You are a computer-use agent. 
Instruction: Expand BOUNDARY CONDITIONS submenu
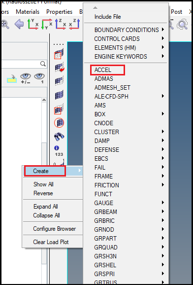[x=126, y=30]
